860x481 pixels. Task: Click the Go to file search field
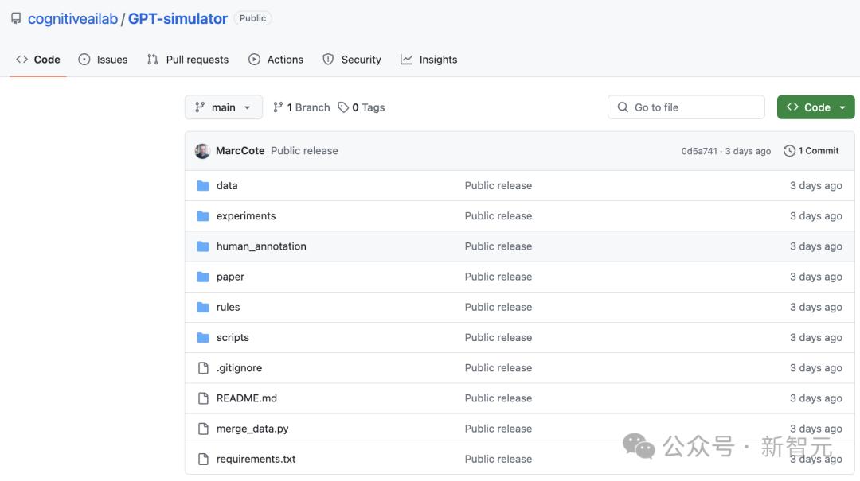tap(686, 107)
